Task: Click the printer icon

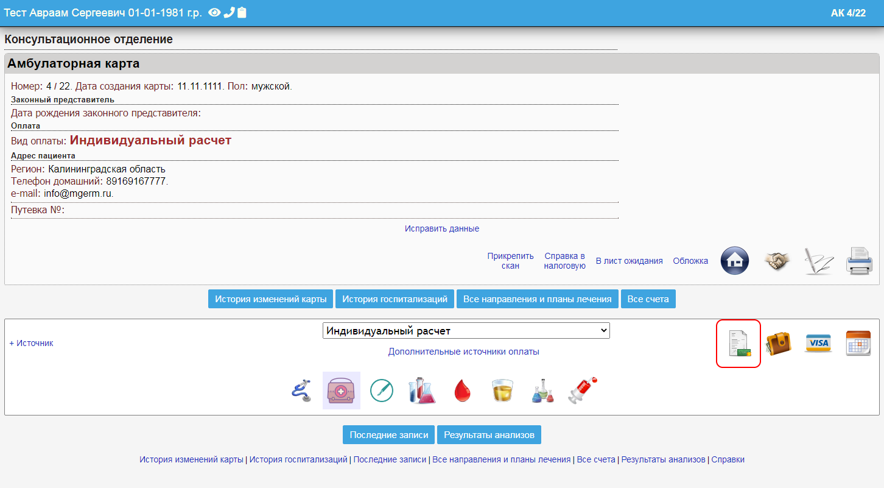Action: (858, 261)
